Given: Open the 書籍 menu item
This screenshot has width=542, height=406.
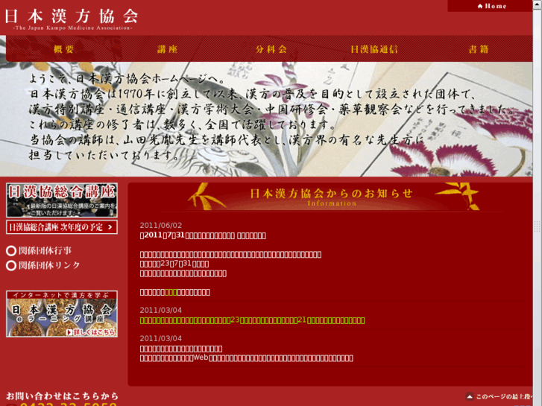Looking at the screenshot, I should pyautogui.click(x=479, y=49).
